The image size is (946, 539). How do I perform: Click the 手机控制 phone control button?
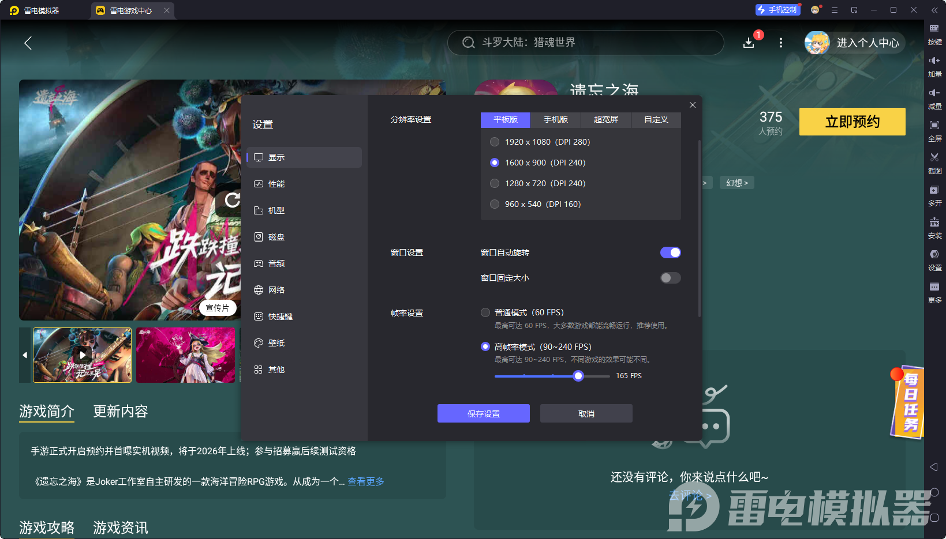[777, 10]
